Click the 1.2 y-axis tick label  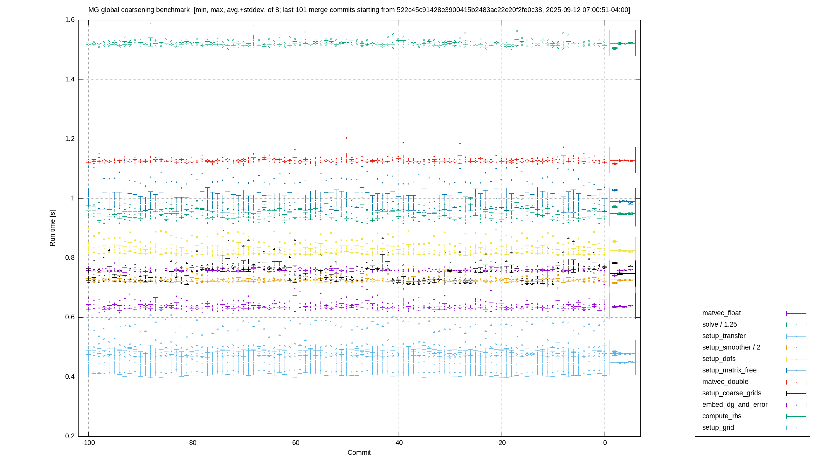(70, 139)
